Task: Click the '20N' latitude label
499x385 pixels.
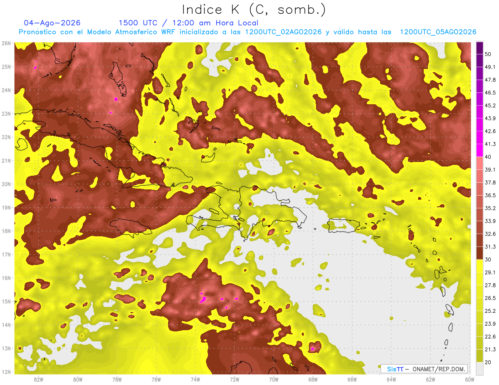Action: pos(6,184)
